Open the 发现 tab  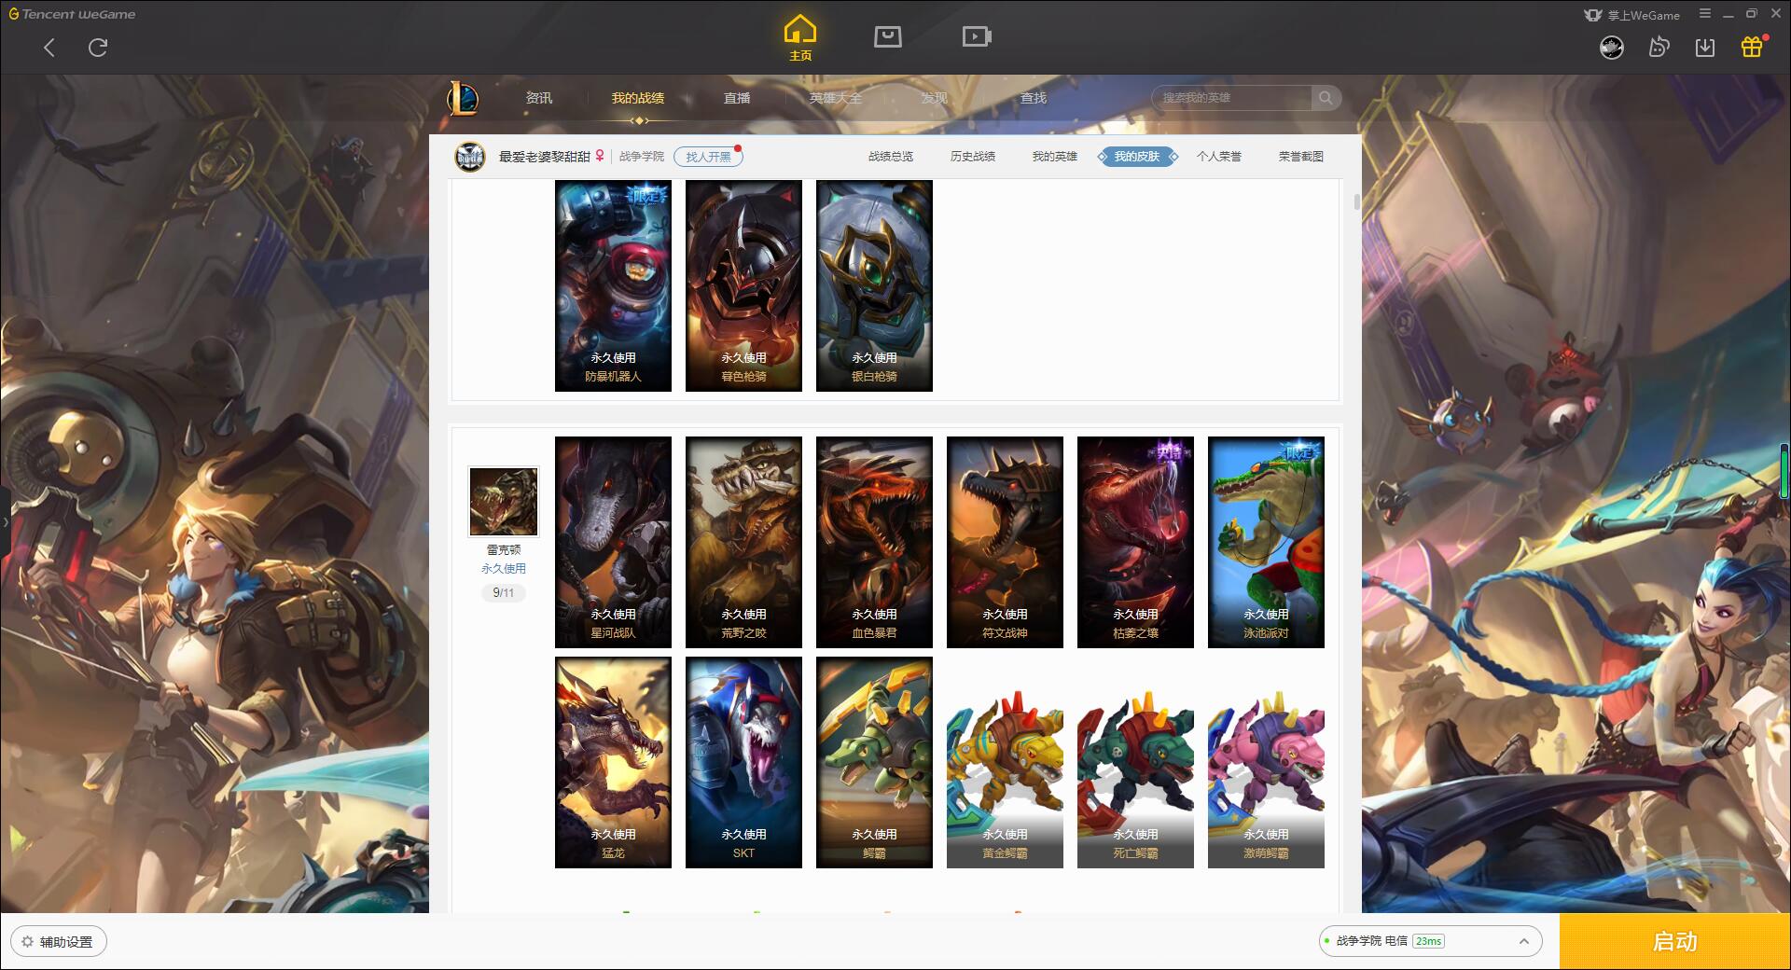pos(935,98)
